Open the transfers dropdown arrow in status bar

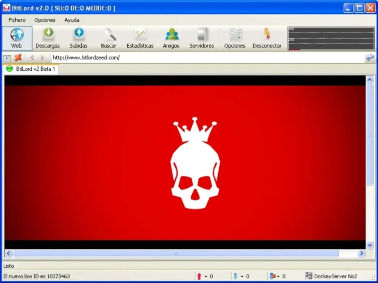[x=278, y=276]
